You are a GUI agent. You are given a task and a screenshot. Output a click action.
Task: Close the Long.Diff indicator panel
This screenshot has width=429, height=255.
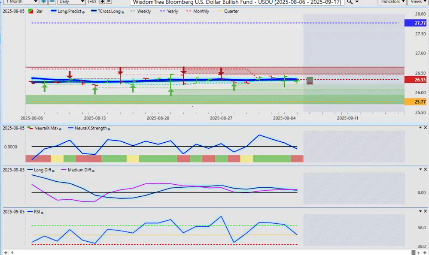(426, 170)
